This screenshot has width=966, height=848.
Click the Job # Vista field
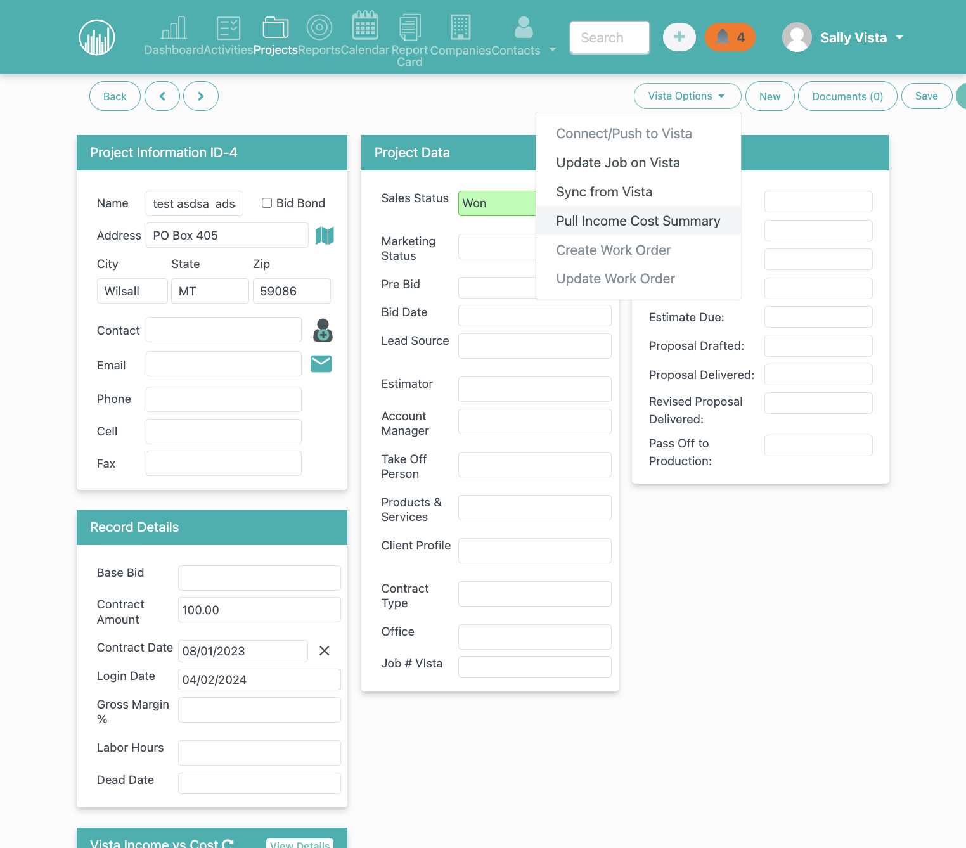coord(535,667)
